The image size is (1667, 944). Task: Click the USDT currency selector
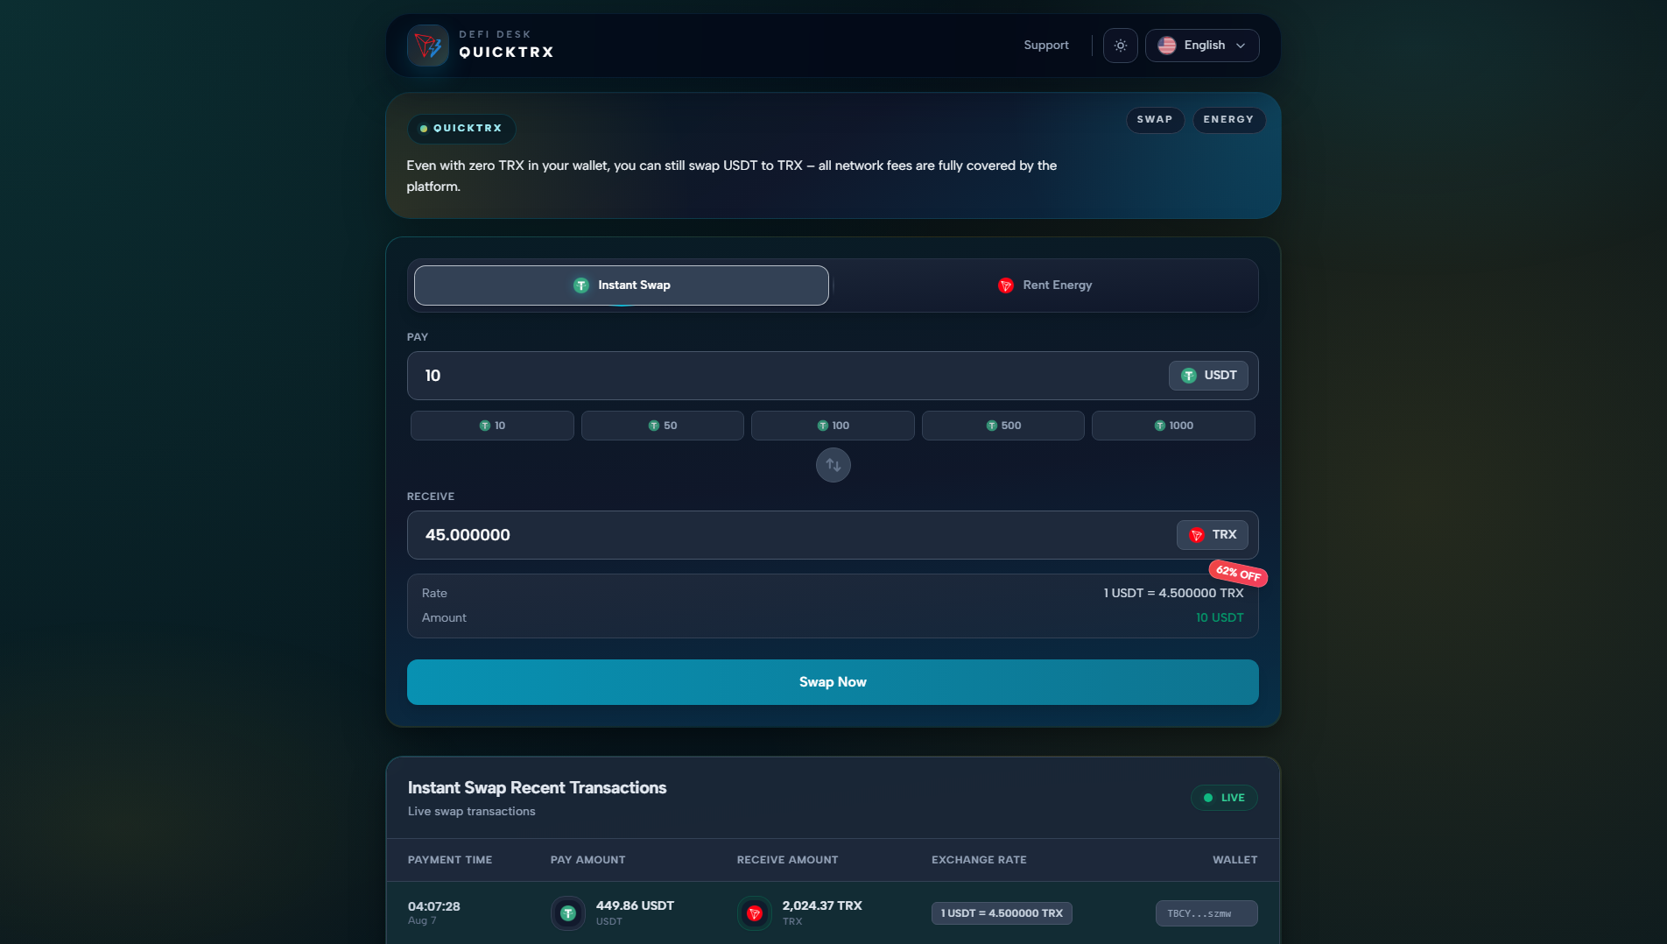(x=1208, y=376)
